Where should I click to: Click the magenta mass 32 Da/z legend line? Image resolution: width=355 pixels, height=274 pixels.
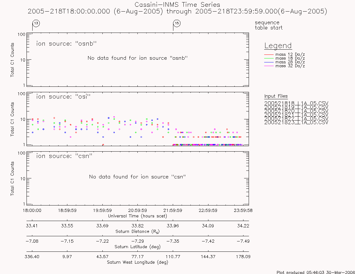269,66
